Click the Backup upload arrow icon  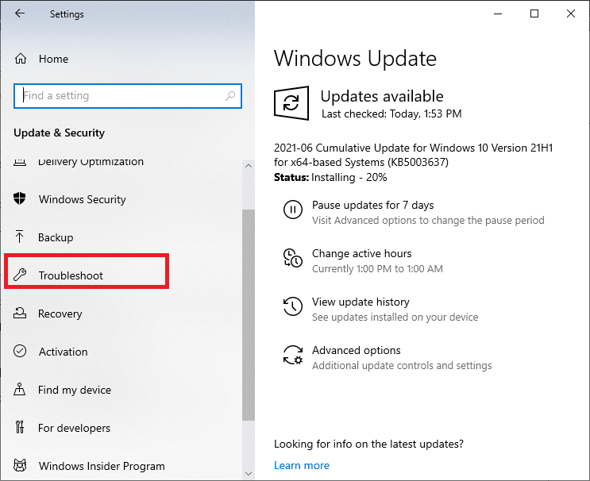(x=19, y=237)
